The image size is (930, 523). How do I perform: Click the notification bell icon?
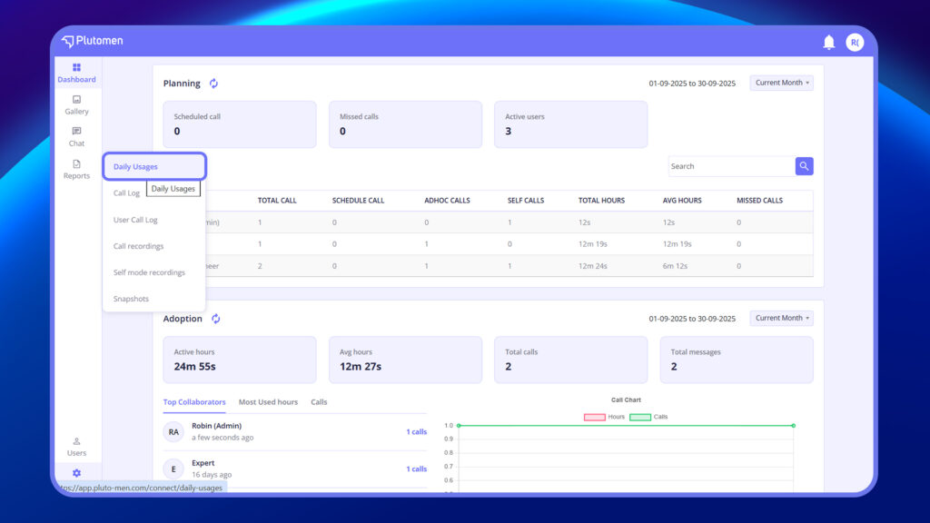coord(828,42)
